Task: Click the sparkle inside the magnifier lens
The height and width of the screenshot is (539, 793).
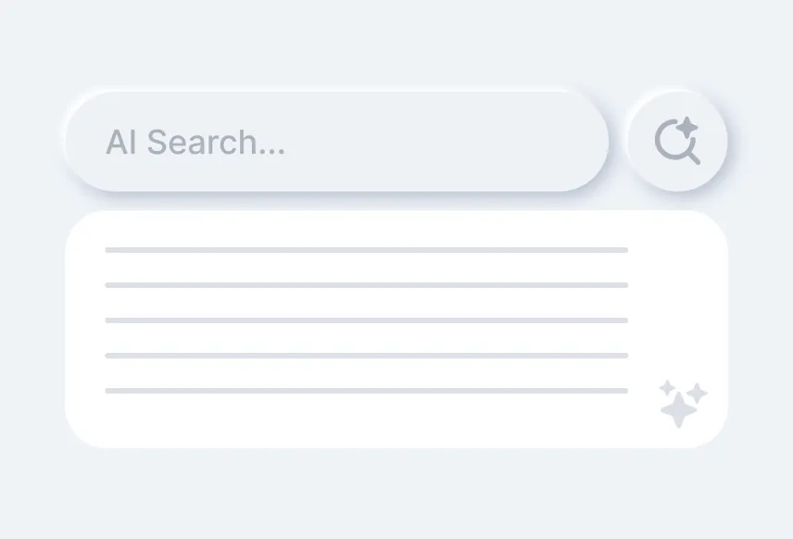Action: tap(686, 129)
